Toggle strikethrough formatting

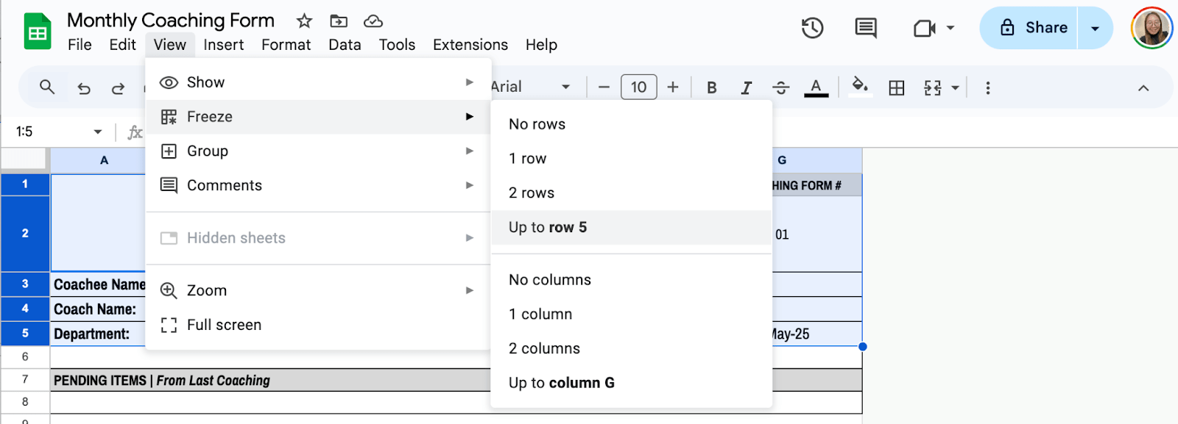click(780, 88)
